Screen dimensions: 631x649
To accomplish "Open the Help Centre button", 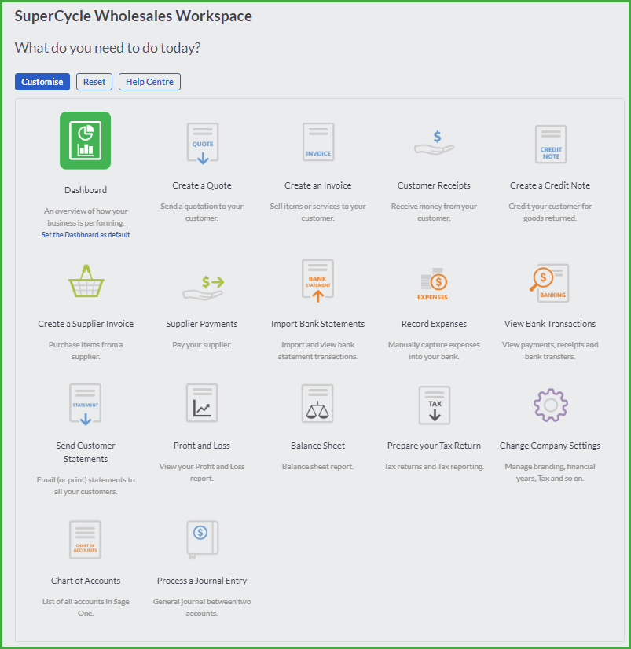I will click(x=149, y=82).
